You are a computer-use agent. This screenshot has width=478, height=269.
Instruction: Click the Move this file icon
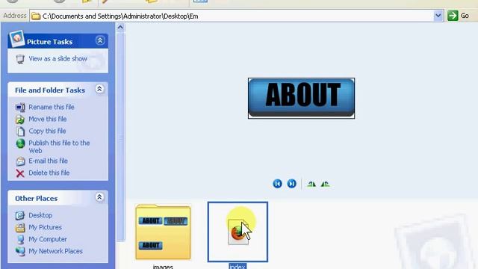(x=20, y=120)
